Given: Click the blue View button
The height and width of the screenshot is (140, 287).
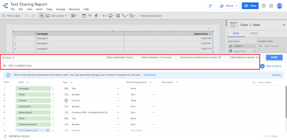Looking at the screenshot, I should [250, 6].
